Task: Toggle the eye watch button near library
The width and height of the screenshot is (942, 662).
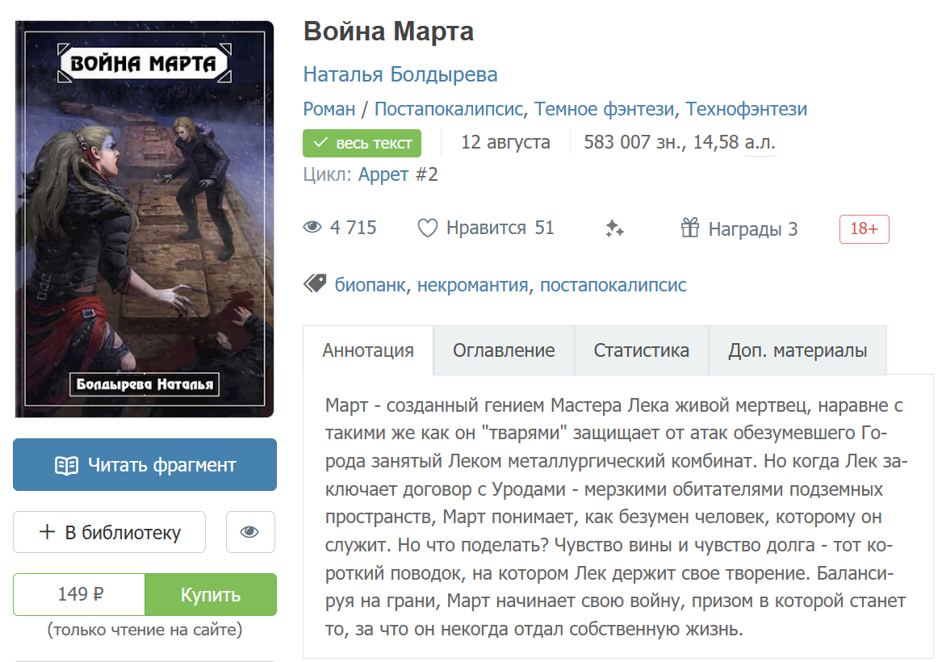Action: pyautogui.click(x=250, y=532)
